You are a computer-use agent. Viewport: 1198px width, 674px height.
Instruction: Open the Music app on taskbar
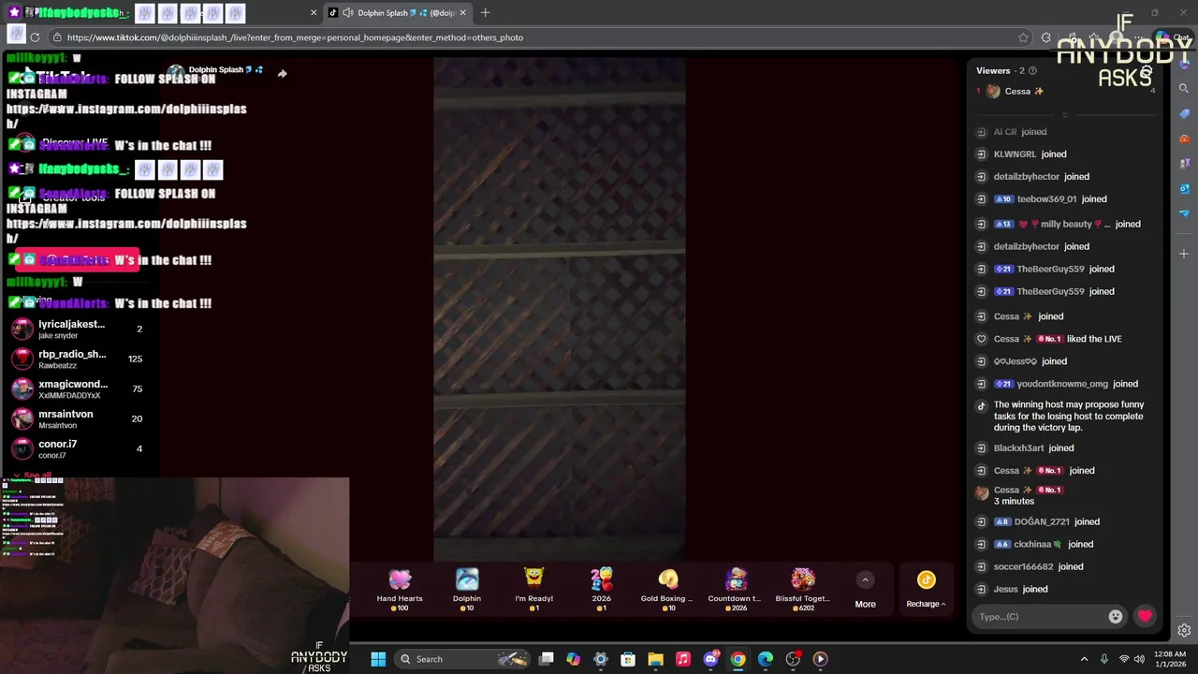[683, 659]
